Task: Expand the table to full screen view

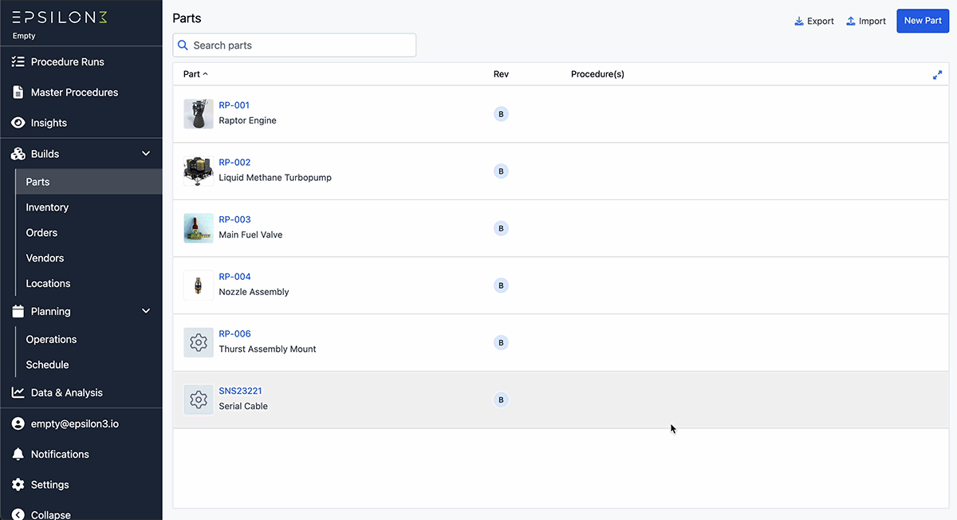Action: tap(937, 74)
